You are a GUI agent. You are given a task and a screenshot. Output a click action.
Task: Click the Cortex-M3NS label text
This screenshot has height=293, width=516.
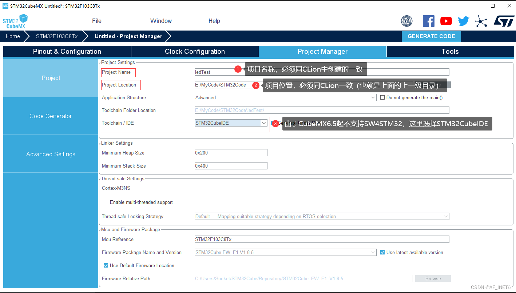[116, 188]
